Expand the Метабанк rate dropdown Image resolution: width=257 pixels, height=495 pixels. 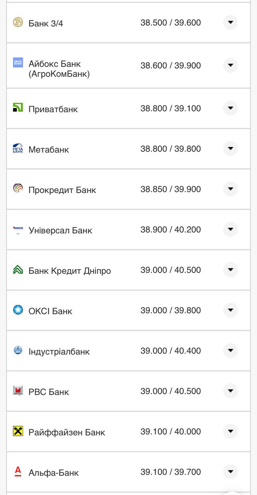tap(230, 148)
